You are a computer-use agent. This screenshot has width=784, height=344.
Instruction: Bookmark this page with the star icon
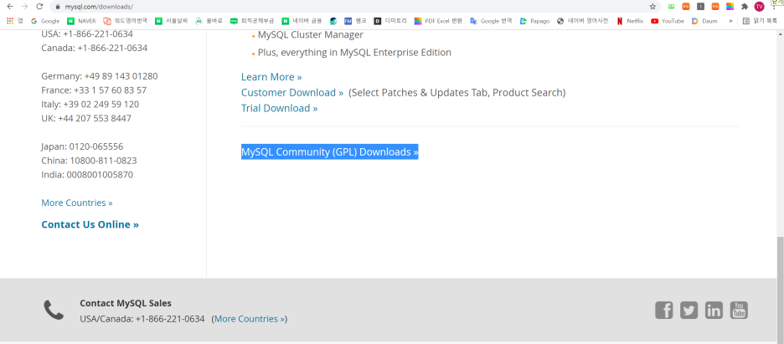pyautogui.click(x=652, y=7)
